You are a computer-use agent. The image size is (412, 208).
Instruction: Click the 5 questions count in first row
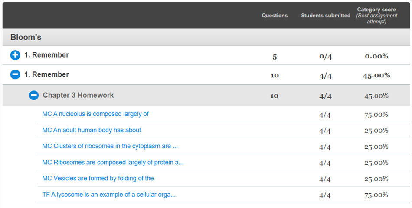[x=275, y=57]
